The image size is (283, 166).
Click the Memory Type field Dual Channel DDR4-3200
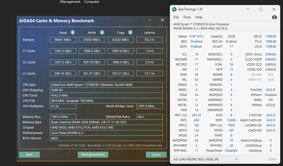point(106,122)
